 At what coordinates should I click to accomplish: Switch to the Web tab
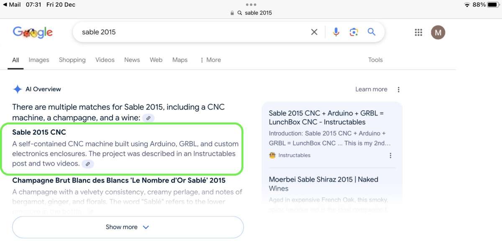156,60
